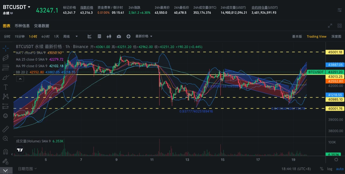
Task: Select the text annotation tool in left toolbar
Action: pos(5,87)
